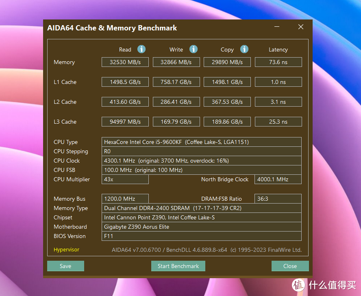Select Memory read value 32530 MB/s
Viewport: 361px width, 296px height.
tap(125, 62)
